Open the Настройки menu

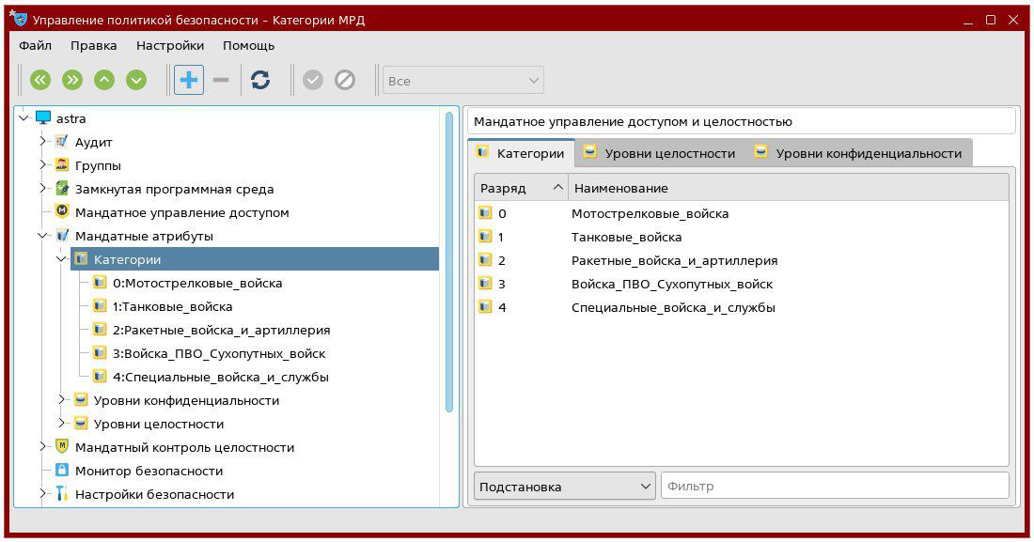pyautogui.click(x=170, y=45)
